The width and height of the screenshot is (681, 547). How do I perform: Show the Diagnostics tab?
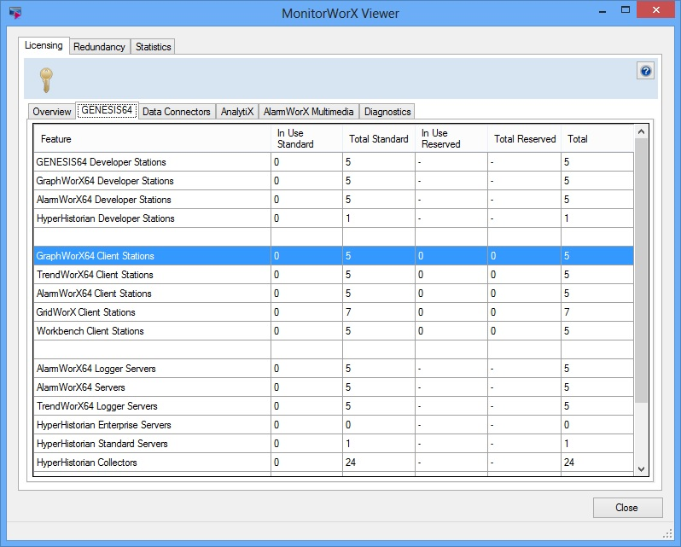pos(387,112)
